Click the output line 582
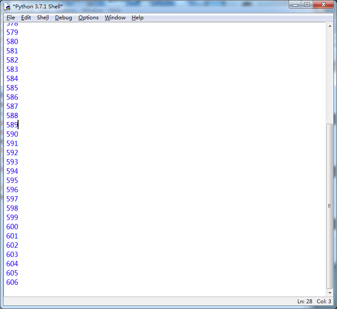 [12, 60]
